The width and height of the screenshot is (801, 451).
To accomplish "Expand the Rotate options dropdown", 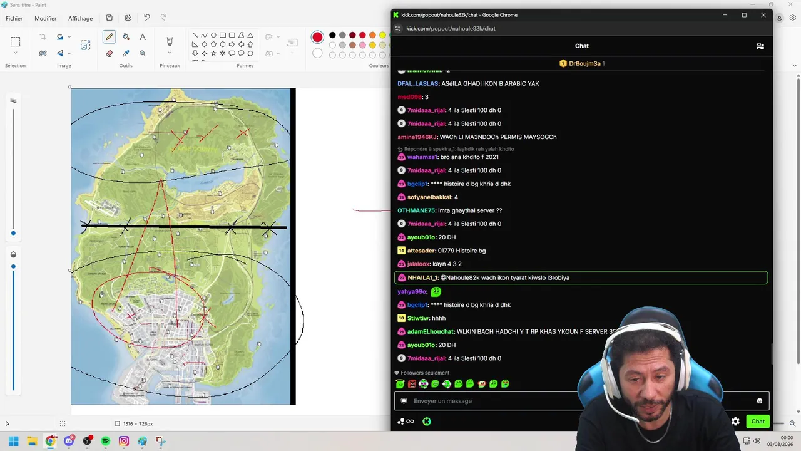I will coord(69,38).
